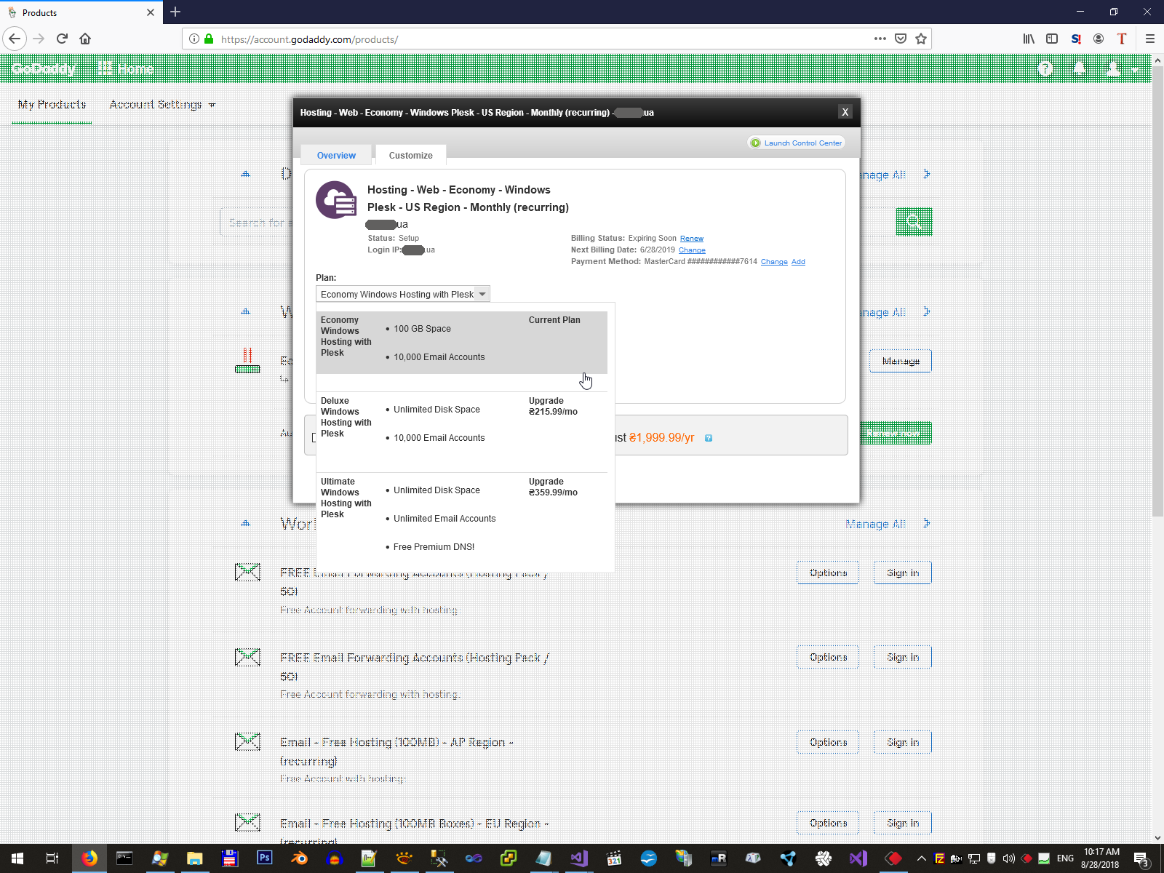Show hidden system tray icons
Screen dimensions: 1164x873
coord(922,858)
